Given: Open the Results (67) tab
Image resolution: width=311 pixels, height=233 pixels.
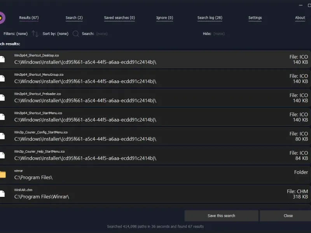Looking at the screenshot, I should [x=29, y=18].
